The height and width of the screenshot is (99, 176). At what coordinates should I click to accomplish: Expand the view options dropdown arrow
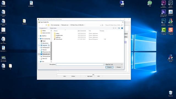(116, 28)
